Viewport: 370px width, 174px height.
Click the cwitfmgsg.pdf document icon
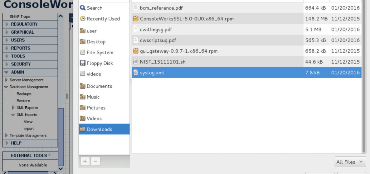point(136,29)
